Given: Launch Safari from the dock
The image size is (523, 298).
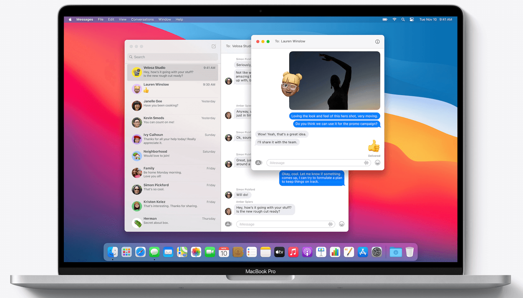Looking at the screenshot, I should pyautogui.click(x=141, y=252).
